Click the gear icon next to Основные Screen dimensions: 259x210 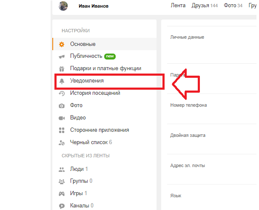tap(62, 44)
